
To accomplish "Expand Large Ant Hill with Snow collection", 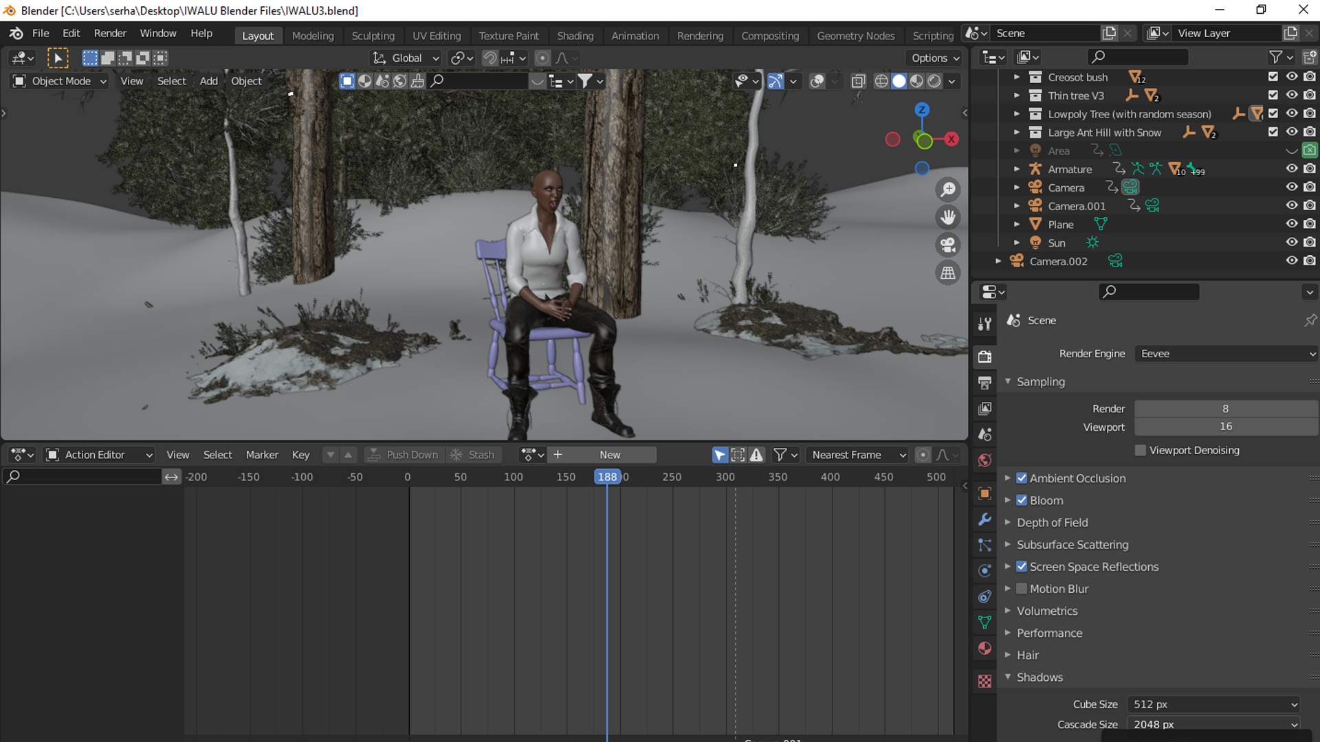I will pos(1017,133).
